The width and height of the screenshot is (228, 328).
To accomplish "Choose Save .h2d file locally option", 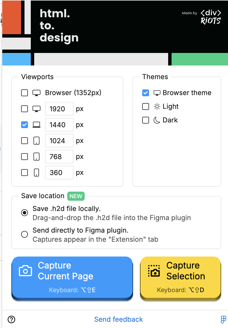I will point(25,213).
